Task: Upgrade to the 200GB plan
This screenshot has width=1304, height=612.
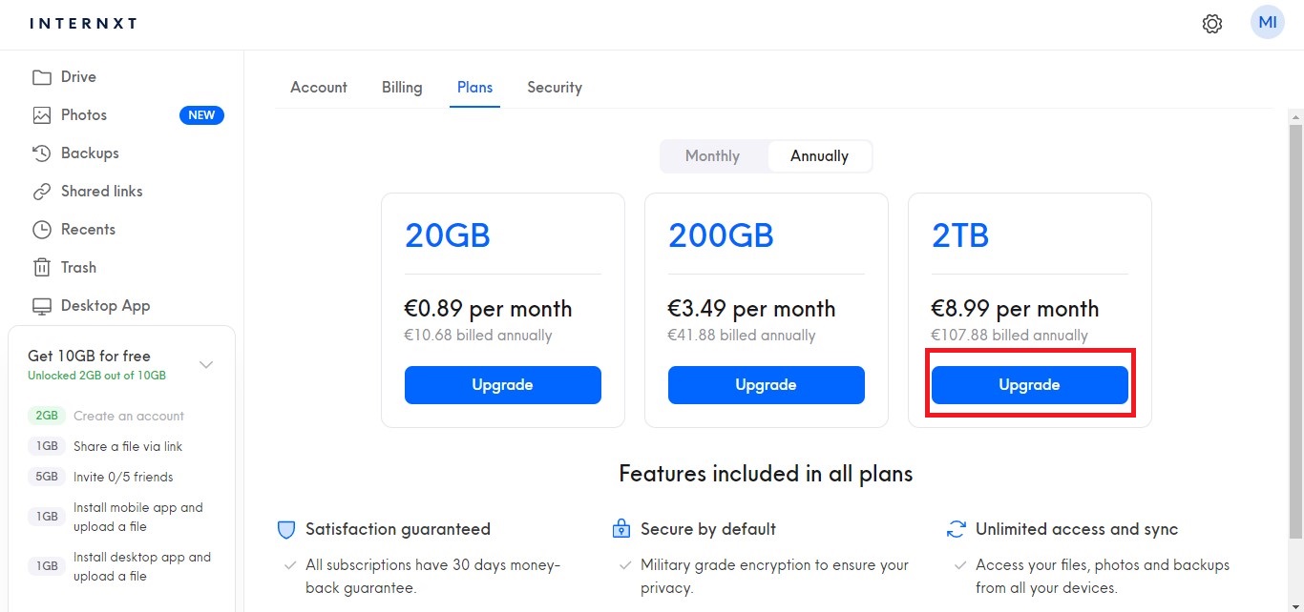Action: (x=767, y=385)
